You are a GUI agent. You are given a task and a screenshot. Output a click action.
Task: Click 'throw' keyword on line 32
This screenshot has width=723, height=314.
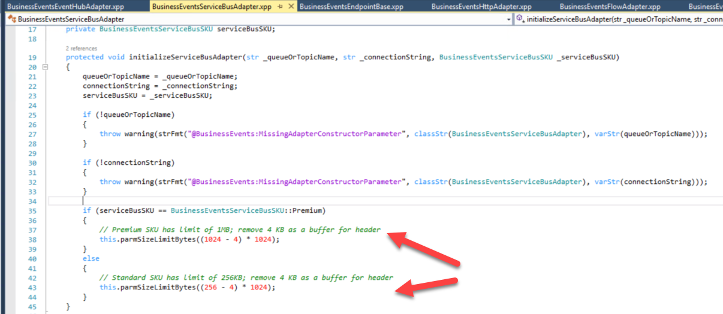pos(110,182)
